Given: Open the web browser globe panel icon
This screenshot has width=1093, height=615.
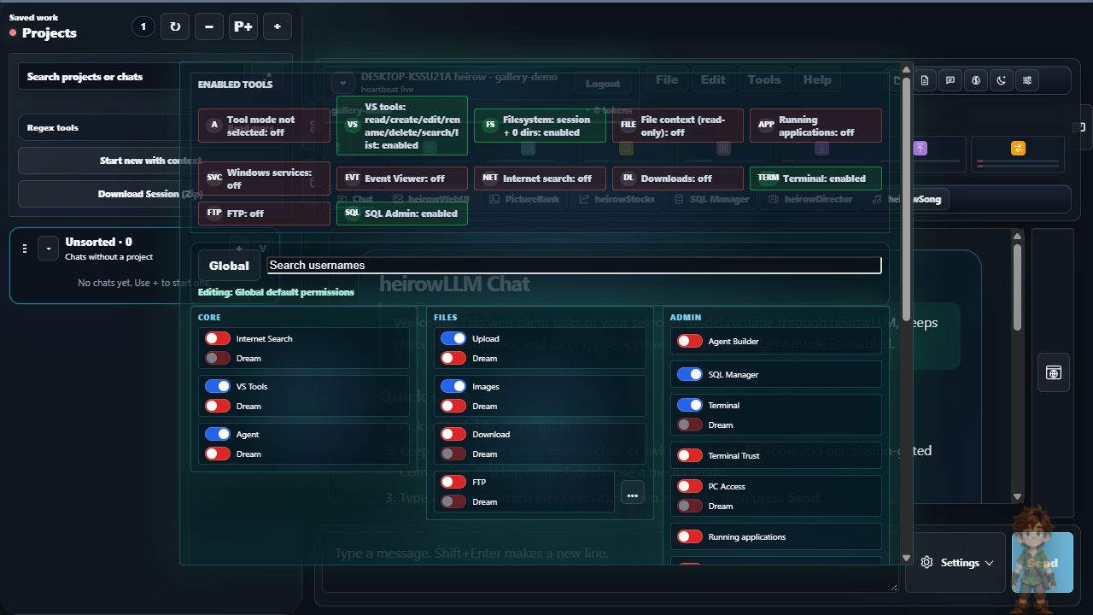Looking at the screenshot, I should click(x=1054, y=373).
